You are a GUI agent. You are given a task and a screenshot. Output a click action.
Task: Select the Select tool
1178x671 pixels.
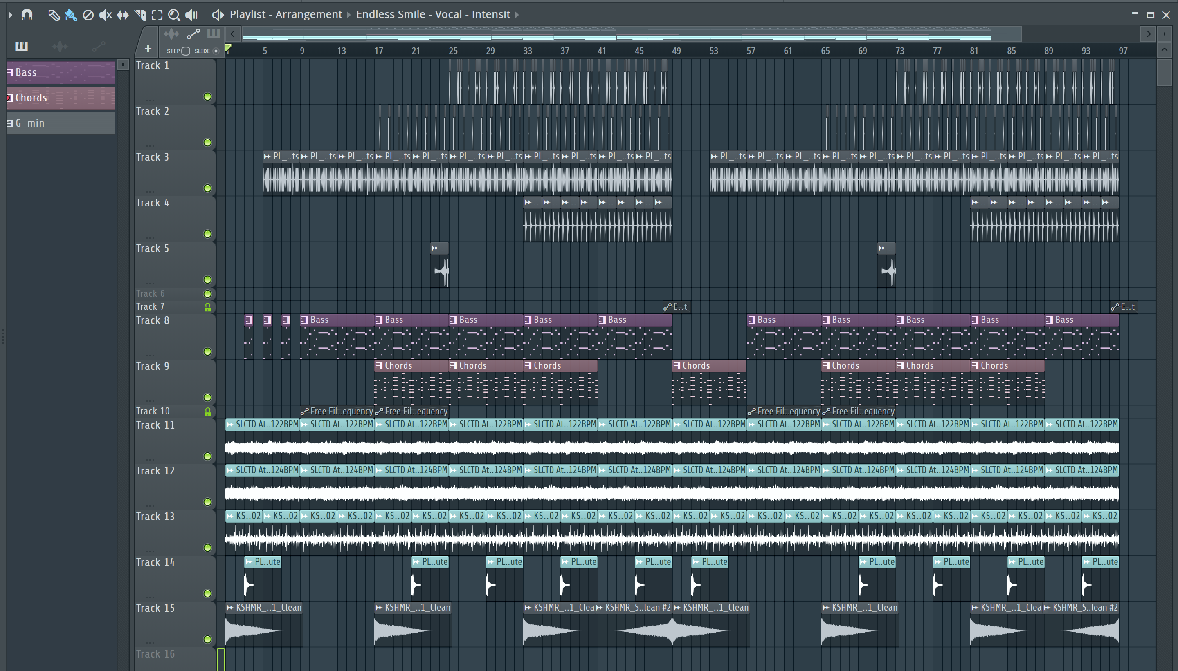click(157, 15)
